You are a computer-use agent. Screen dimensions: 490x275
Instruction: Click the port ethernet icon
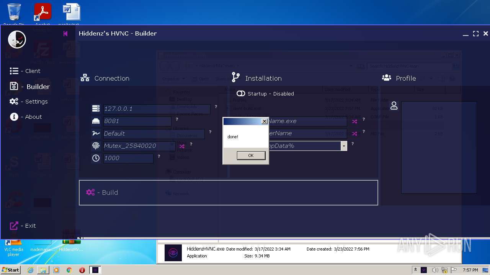[96, 121]
